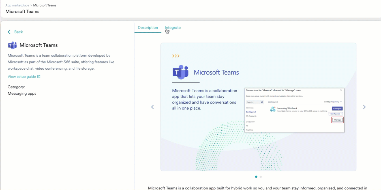This screenshot has height=190, width=381.
Task: Click the large Teams logo in slide
Action: tap(181, 72)
